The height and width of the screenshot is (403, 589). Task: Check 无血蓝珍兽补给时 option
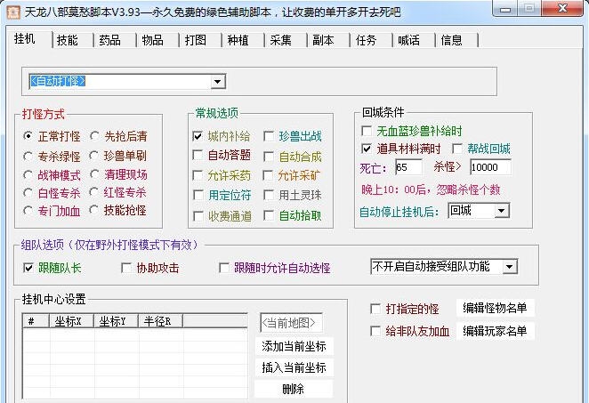(367, 131)
